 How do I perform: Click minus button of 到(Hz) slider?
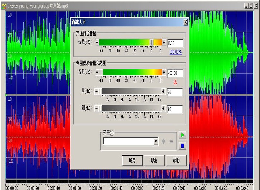click(x=96, y=108)
